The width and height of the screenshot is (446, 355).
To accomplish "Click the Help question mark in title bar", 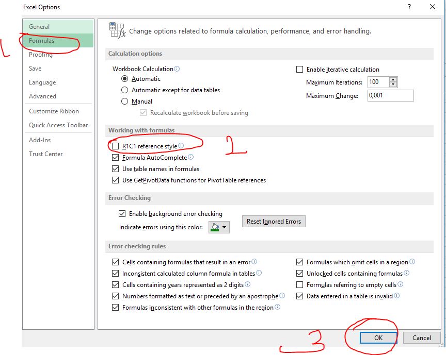I will 409,7.
